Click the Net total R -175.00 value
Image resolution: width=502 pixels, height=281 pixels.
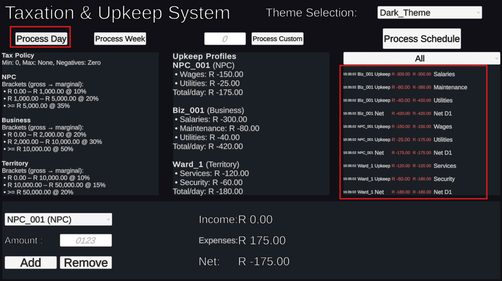coord(264,261)
